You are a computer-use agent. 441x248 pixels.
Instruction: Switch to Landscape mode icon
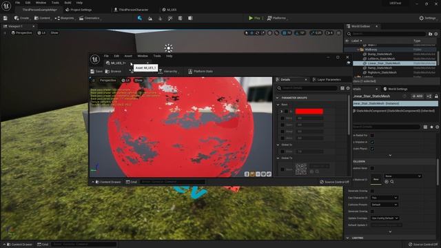pos(150,19)
